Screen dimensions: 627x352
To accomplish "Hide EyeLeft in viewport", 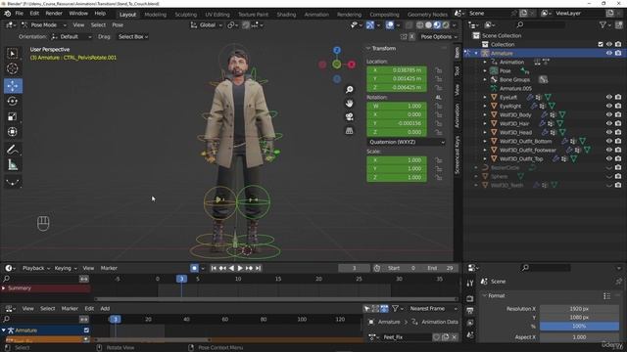I will click(609, 98).
